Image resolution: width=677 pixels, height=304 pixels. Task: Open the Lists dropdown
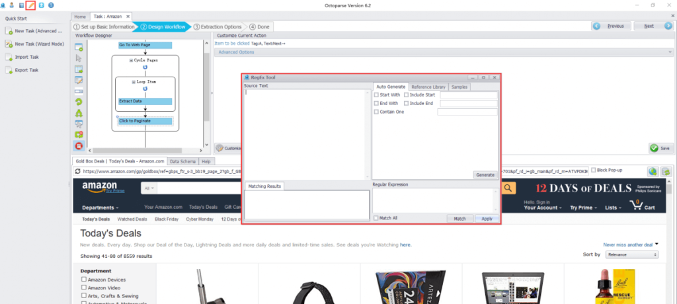click(613, 208)
